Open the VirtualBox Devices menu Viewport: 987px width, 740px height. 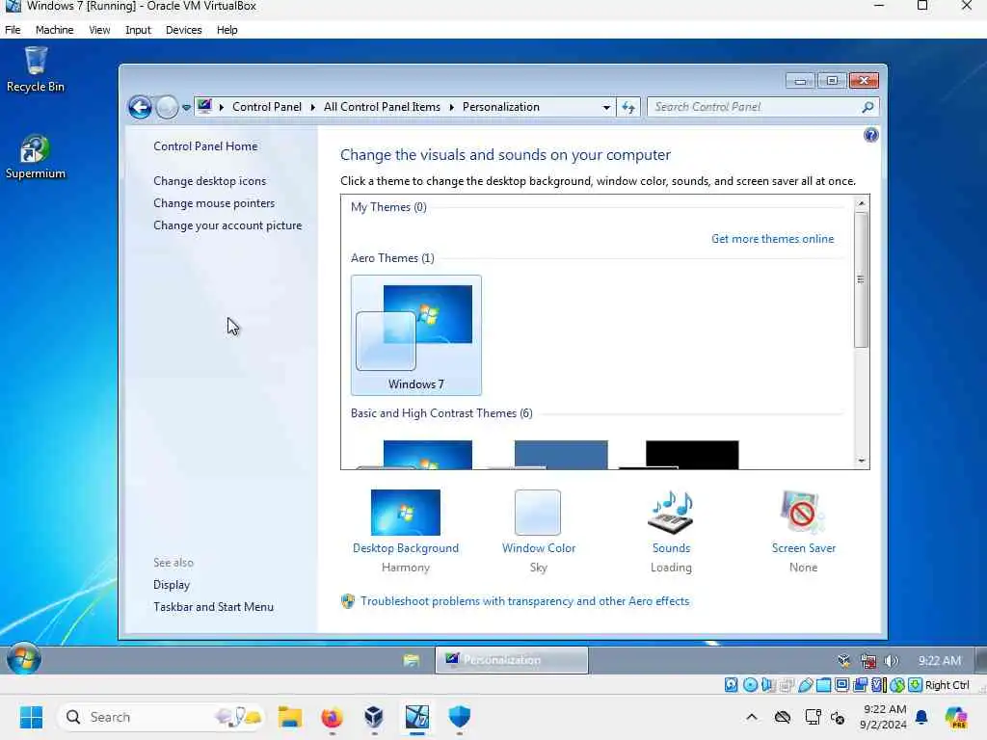[x=184, y=30]
